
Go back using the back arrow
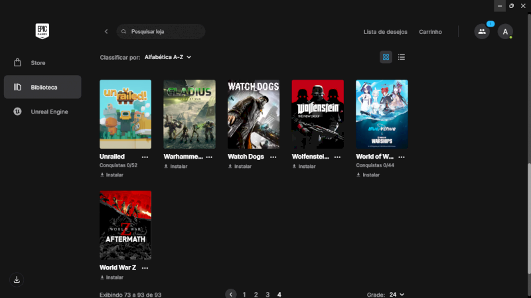[x=106, y=32]
